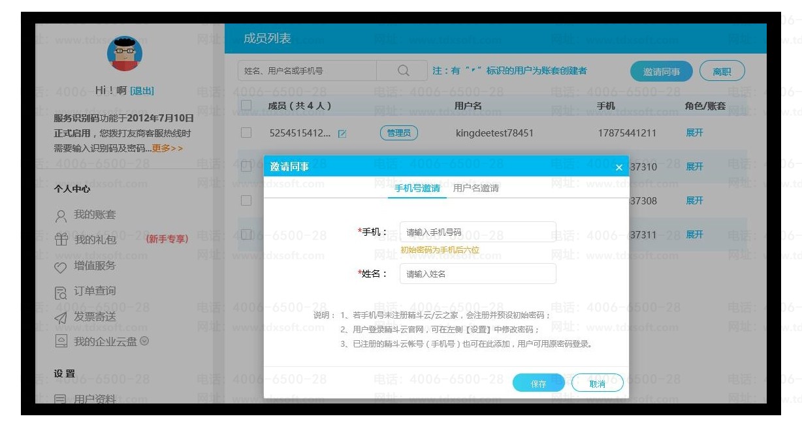
Task: Click the magnifier search icon
Action: (404, 71)
